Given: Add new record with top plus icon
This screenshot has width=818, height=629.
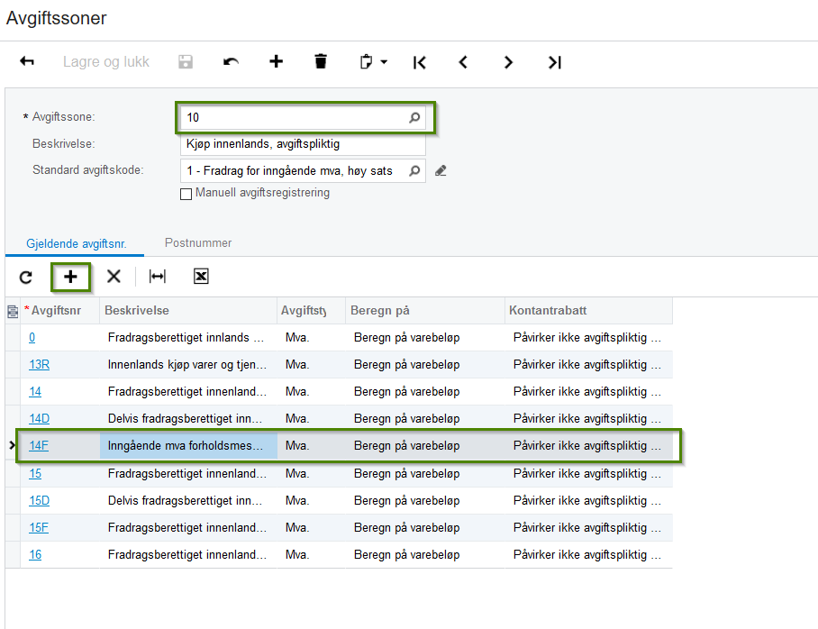Looking at the screenshot, I should [x=276, y=62].
